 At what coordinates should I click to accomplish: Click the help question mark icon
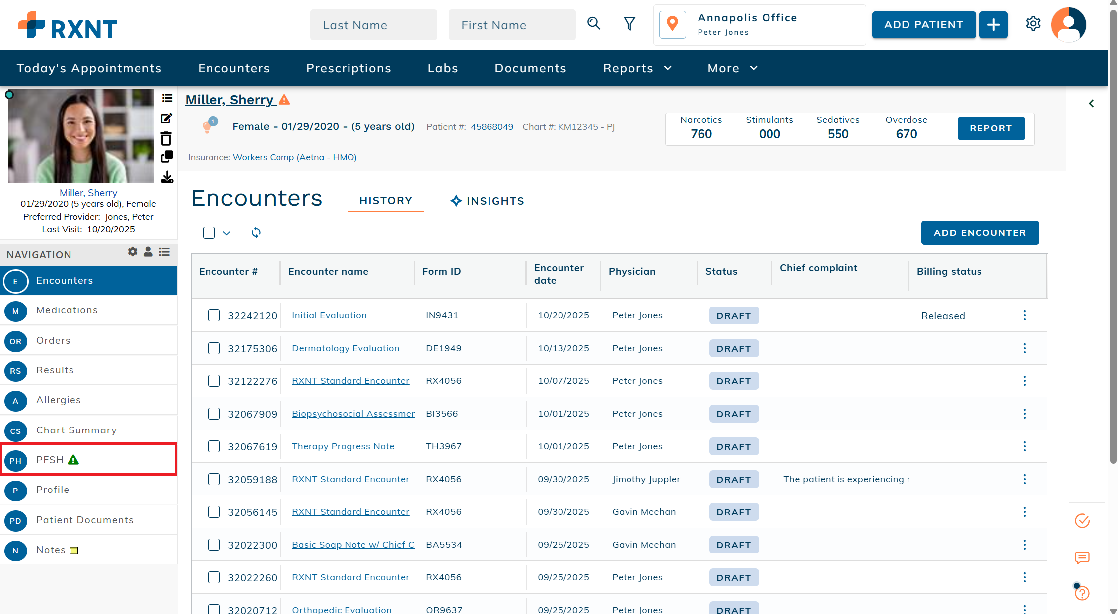pyautogui.click(x=1082, y=593)
